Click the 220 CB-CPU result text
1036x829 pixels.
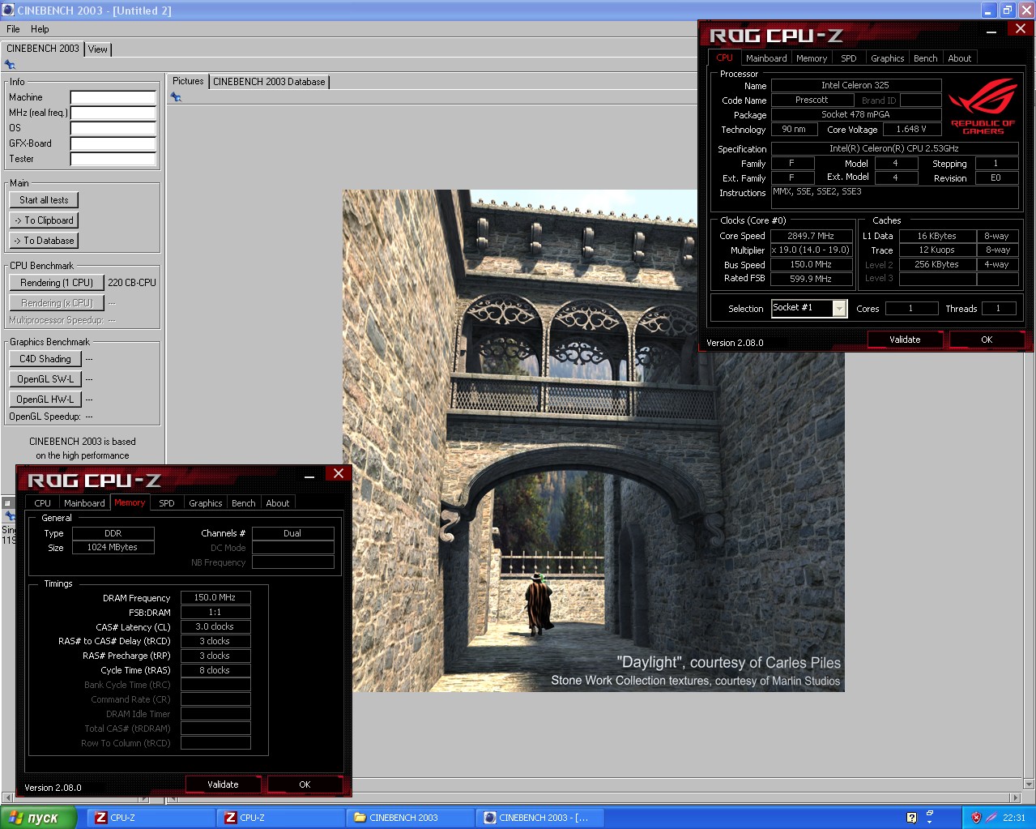[132, 283]
